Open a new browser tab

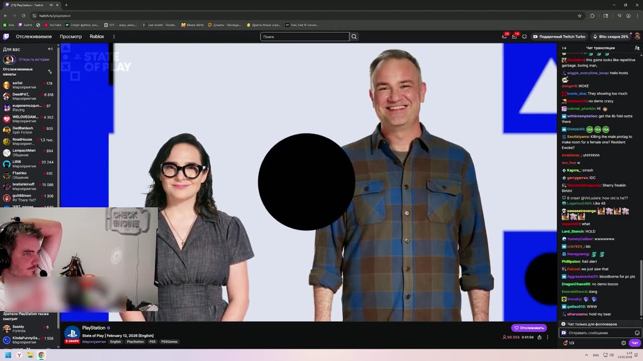(66, 5)
